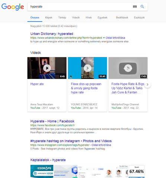Click 'YOUNG STARZ BEATZ' uploader name

coord(84,105)
